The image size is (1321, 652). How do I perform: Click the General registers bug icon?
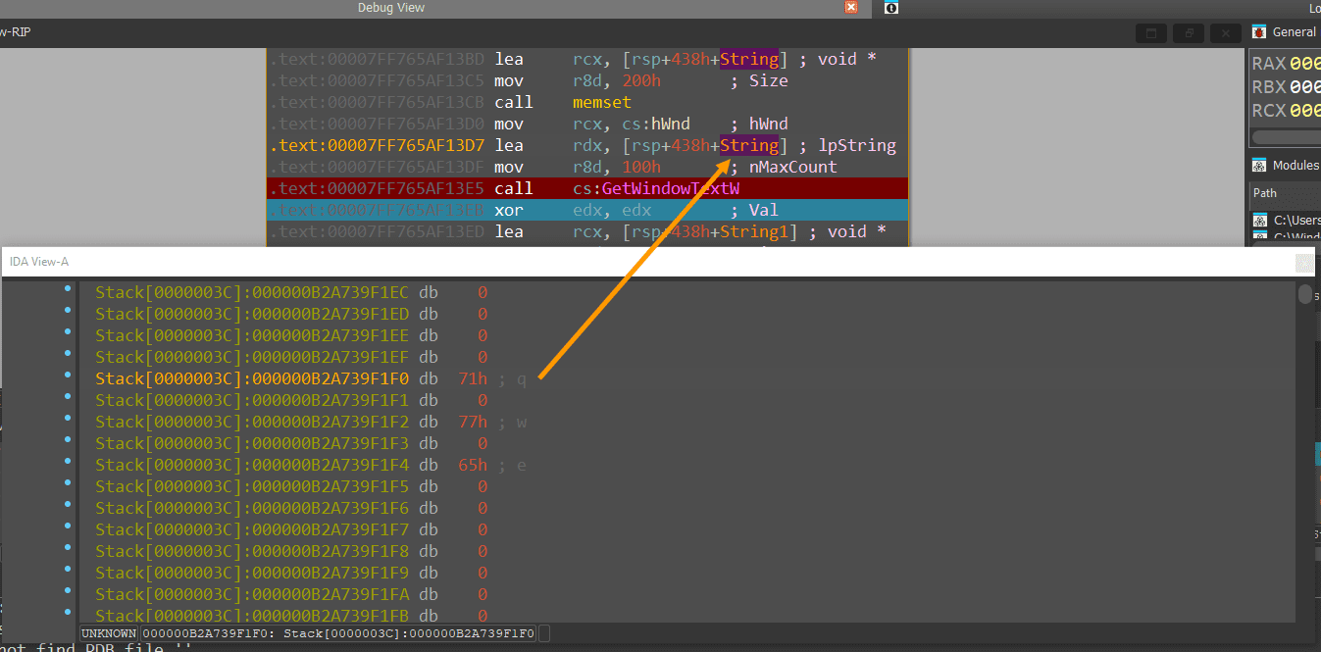tap(1259, 32)
